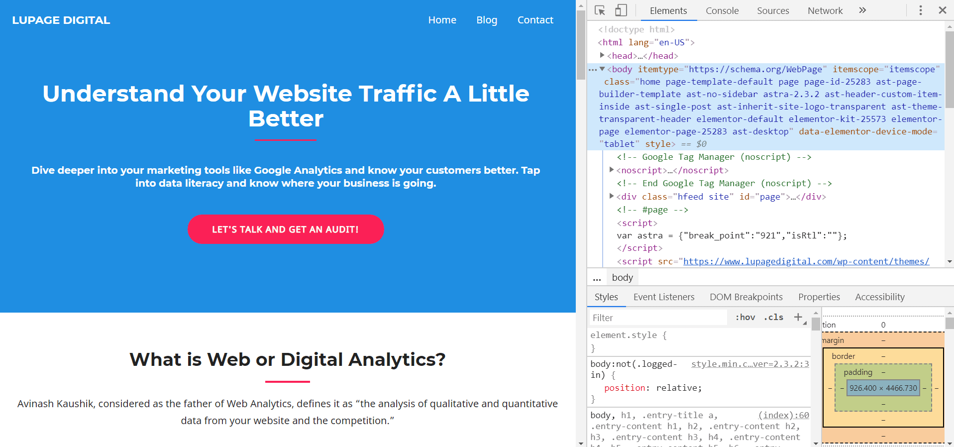
Task: Select the var astra break_point script text
Action: point(732,235)
